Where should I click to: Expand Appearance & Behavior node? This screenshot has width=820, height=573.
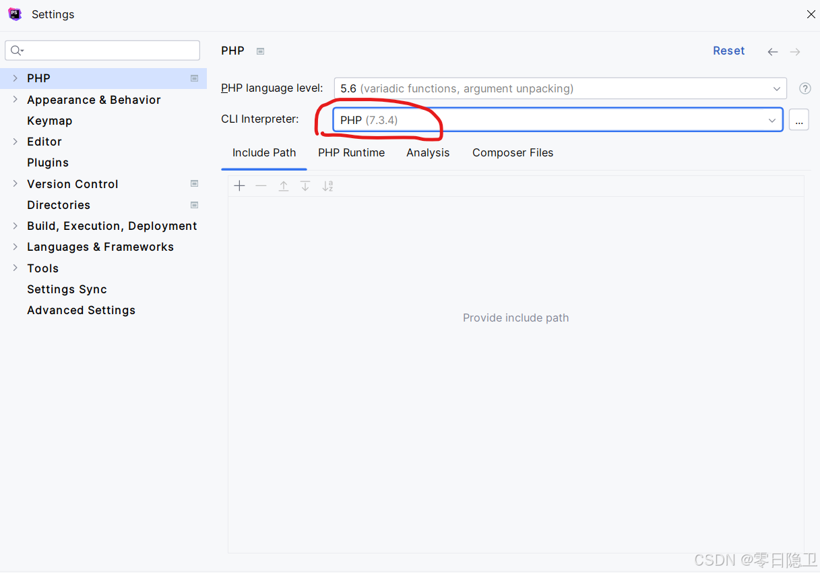point(15,100)
